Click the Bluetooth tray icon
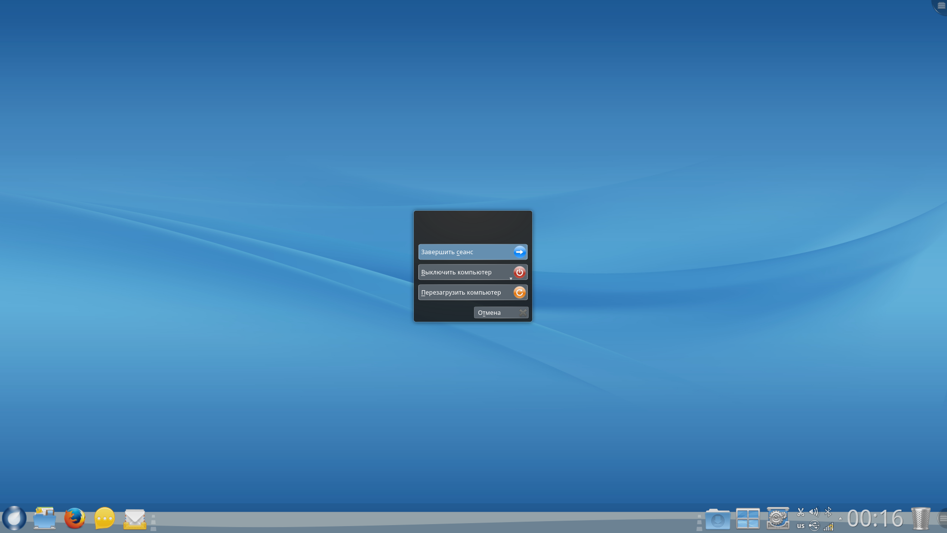Image resolution: width=947 pixels, height=533 pixels. pyautogui.click(x=828, y=512)
